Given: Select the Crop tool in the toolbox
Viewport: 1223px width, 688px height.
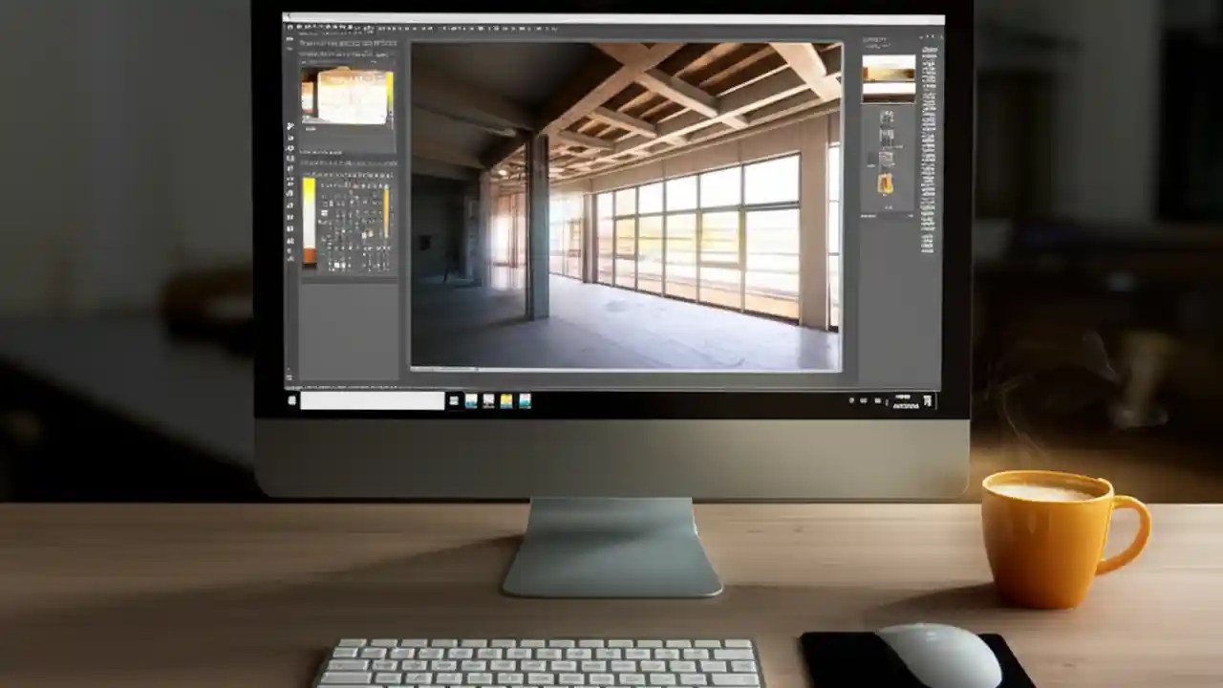Looking at the screenshot, I should click(x=290, y=158).
